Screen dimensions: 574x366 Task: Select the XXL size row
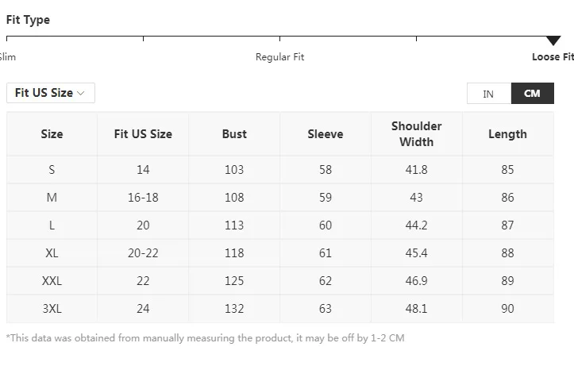point(52,281)
